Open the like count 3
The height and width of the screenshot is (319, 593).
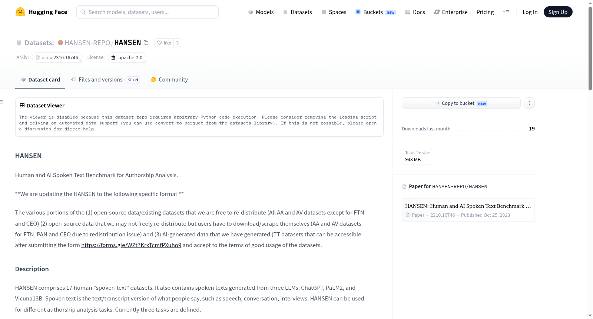coord(177,43)
